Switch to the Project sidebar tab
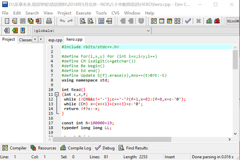Image resolution: width=240 pixels, height=160 pixels. (x=9, y=39)
